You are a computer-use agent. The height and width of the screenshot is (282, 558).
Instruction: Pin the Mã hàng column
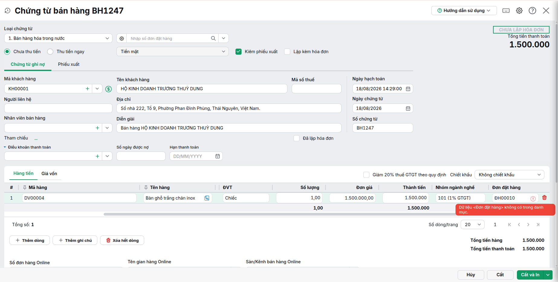pos(25,187)
